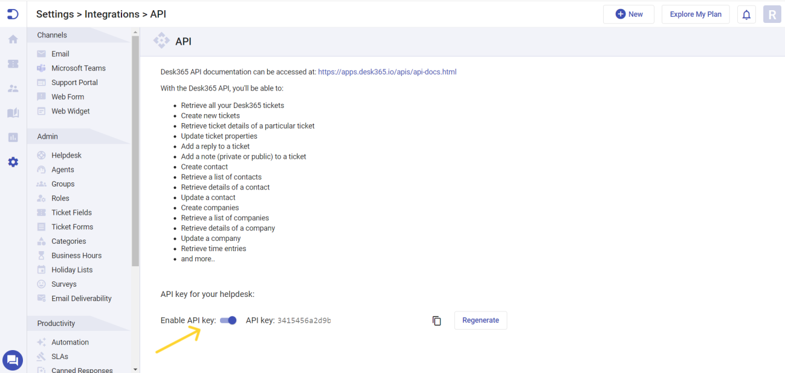
Task: Click the sidebar scrollbar thumb
Action: (135, 151)
